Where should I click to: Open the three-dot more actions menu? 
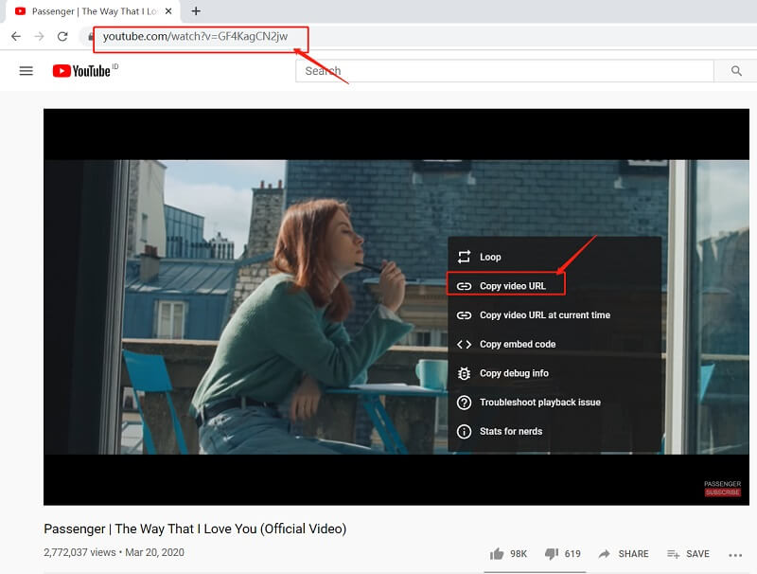(735, 555)
